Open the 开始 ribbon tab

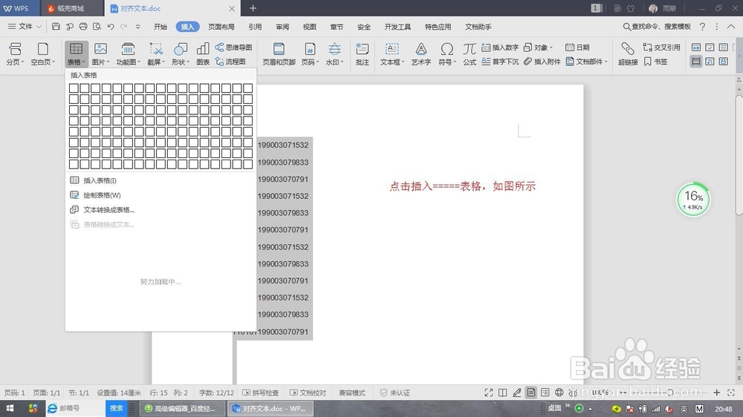pyautogui.click(x=160, y=27)
